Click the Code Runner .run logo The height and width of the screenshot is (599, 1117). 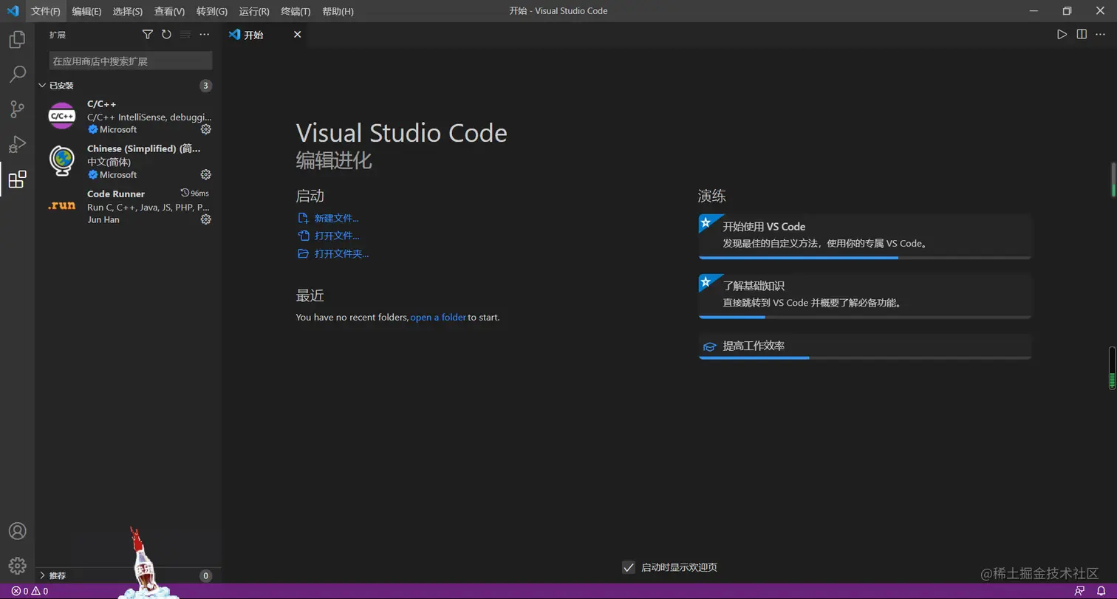tap(62, 205)
